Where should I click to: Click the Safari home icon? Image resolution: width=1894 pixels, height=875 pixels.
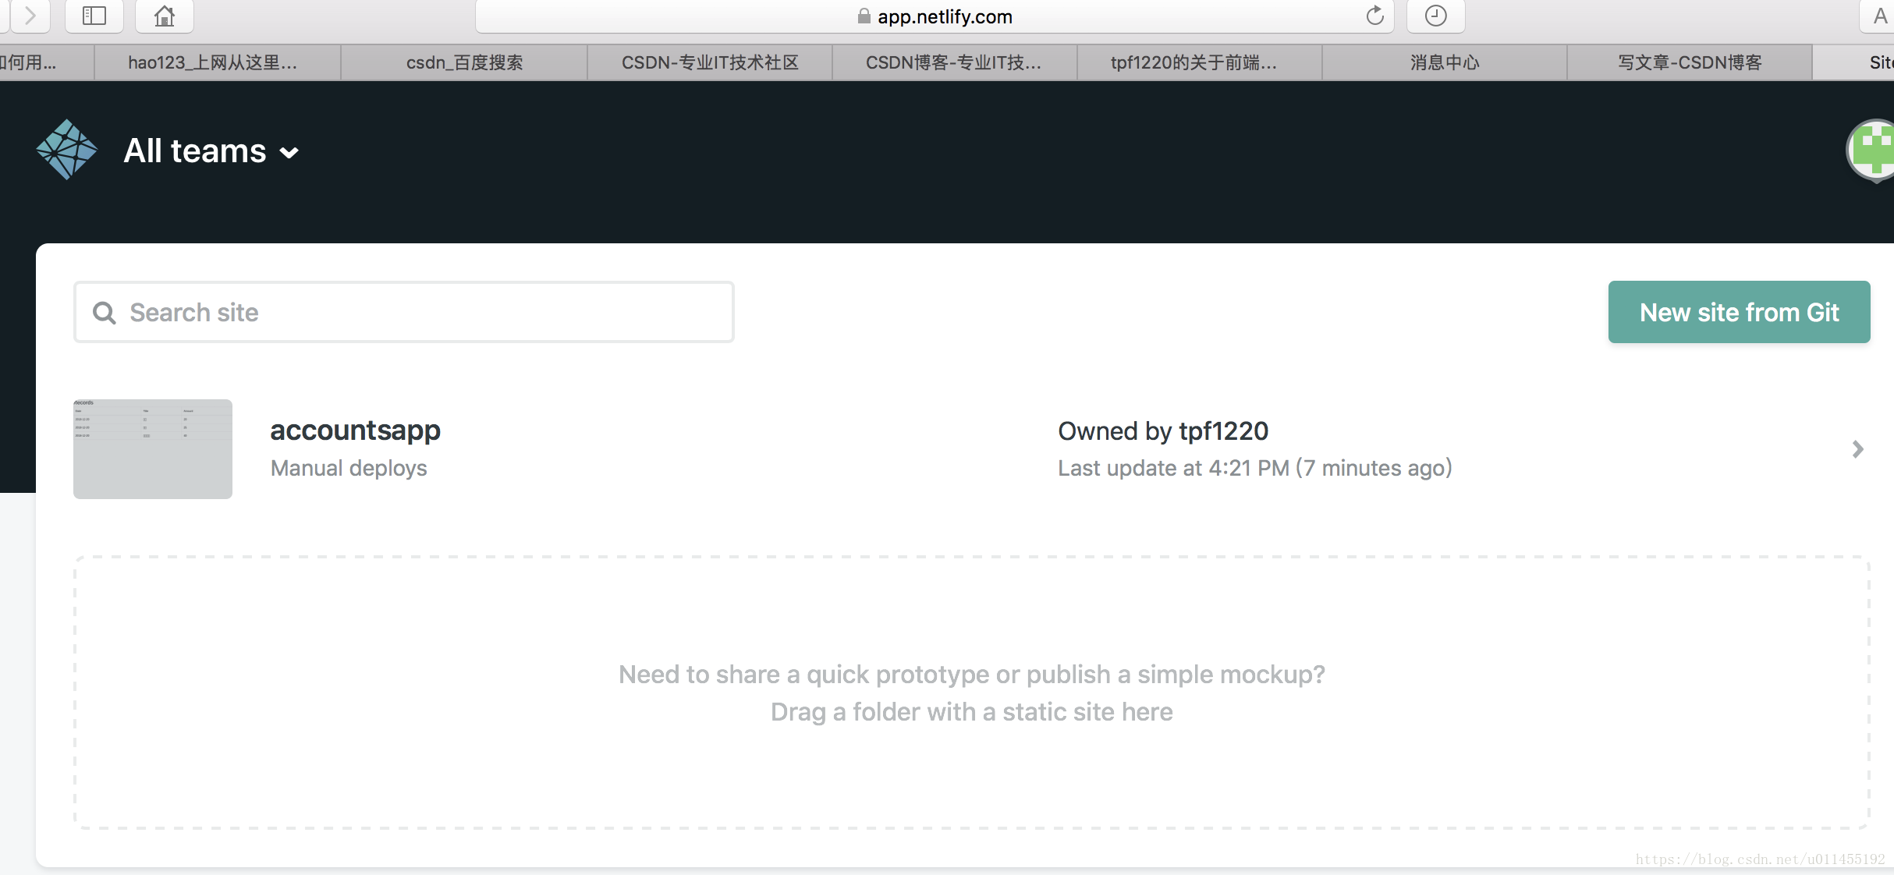tap(164, 16)
